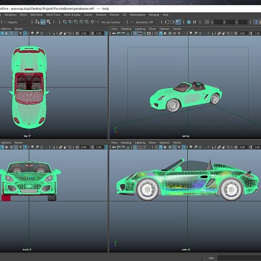Click smooth shade all icon in persp panel
The image size is (261, 261).
click(161, 33)
